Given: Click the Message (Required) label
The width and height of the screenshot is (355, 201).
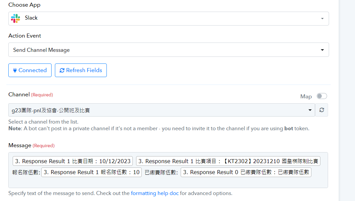Looking at the screenshot, I should click(32, 146).
